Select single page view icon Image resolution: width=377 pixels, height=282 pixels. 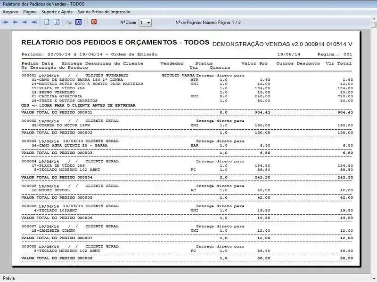[47, 22]
